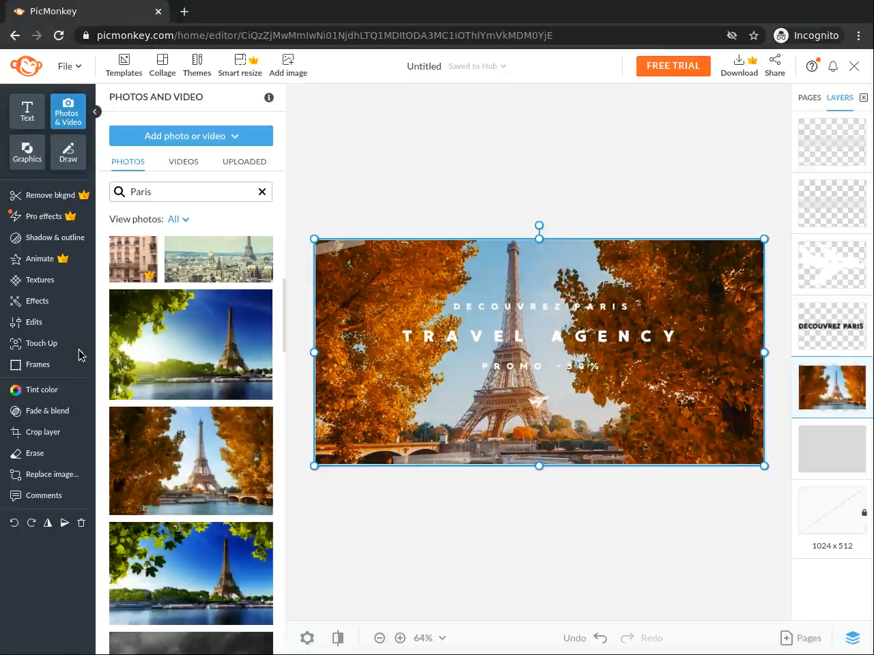Open Templates from the top toolbar
Viewport: 874px width, 655px height.
tap(124, 65)
